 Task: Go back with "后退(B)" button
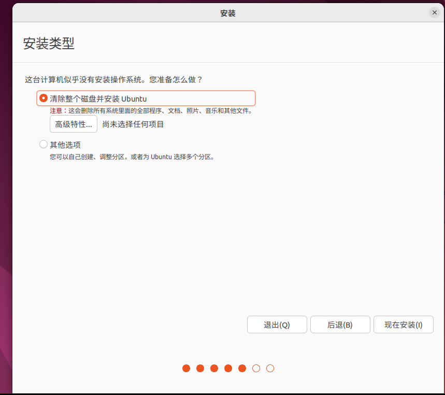tap(340, 325)
